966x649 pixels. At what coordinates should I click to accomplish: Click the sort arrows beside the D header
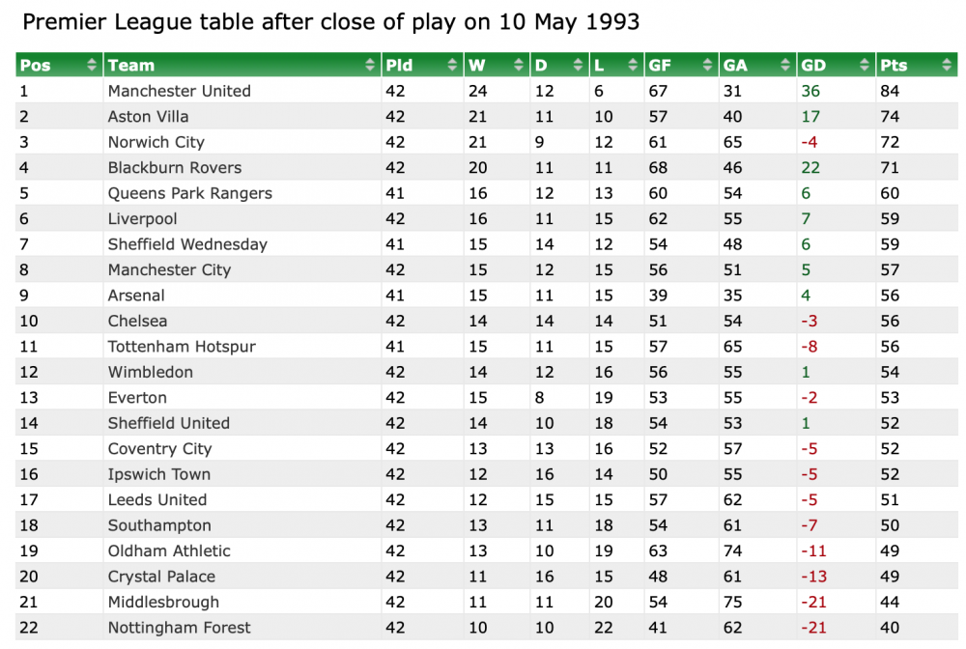[579, 66]
